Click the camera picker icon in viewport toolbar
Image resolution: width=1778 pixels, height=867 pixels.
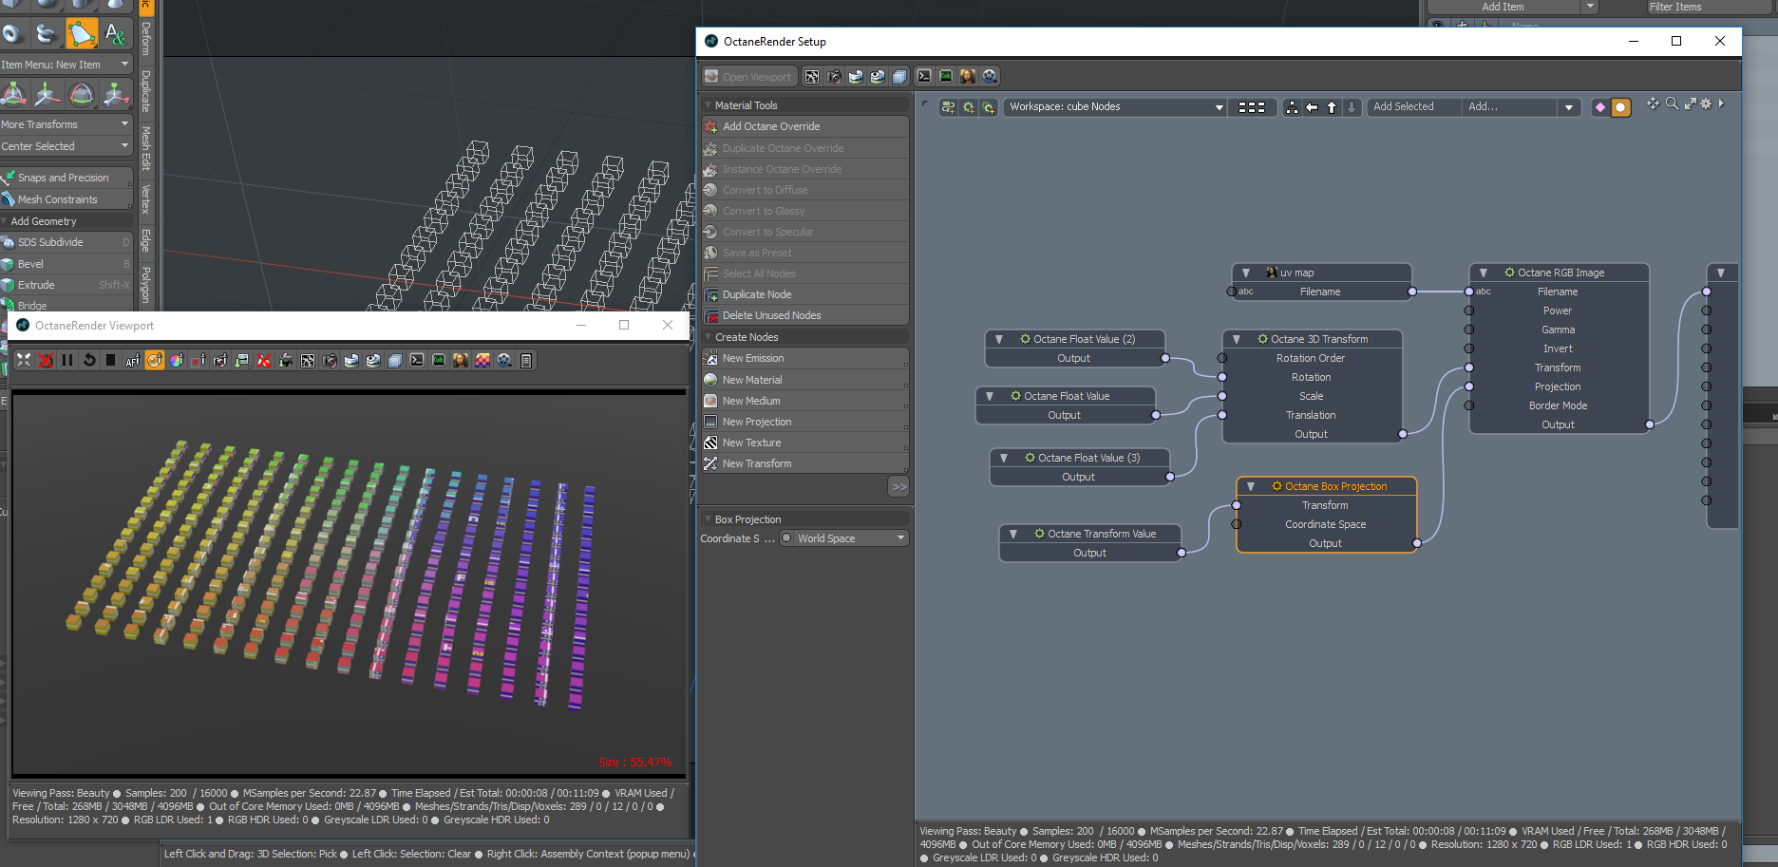(220, 360)
